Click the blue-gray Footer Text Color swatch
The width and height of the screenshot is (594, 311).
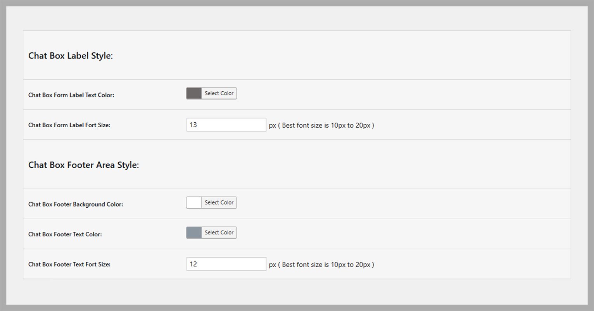194,232
